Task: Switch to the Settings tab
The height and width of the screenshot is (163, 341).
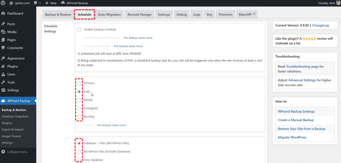Action: point(164,15)
